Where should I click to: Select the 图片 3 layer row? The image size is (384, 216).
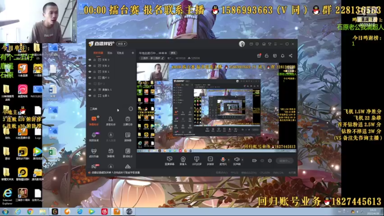point(110,78)
